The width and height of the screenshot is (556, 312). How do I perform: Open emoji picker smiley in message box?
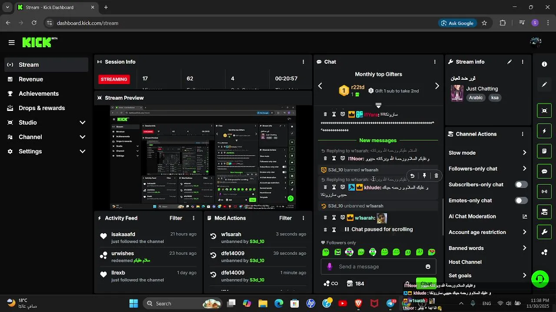[x=428, y=266]
